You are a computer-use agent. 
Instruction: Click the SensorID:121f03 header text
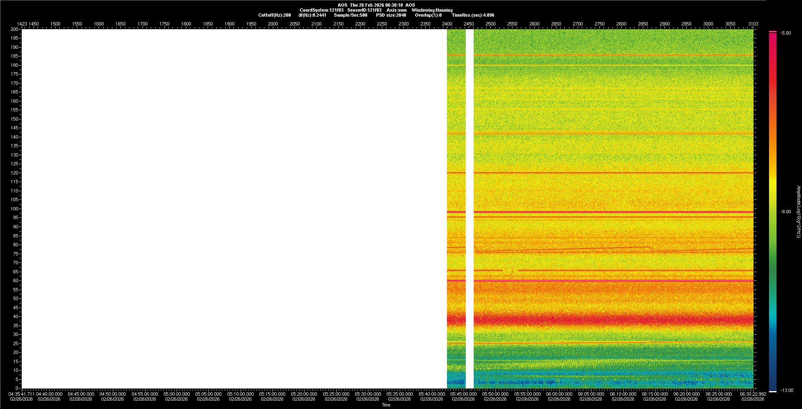tap(364, 10)
